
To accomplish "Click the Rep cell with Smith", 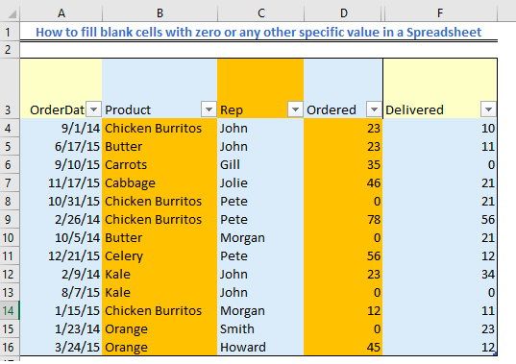I will [x=260, y=328].
